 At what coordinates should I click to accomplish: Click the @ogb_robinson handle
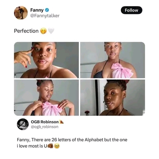click(45, 127)
